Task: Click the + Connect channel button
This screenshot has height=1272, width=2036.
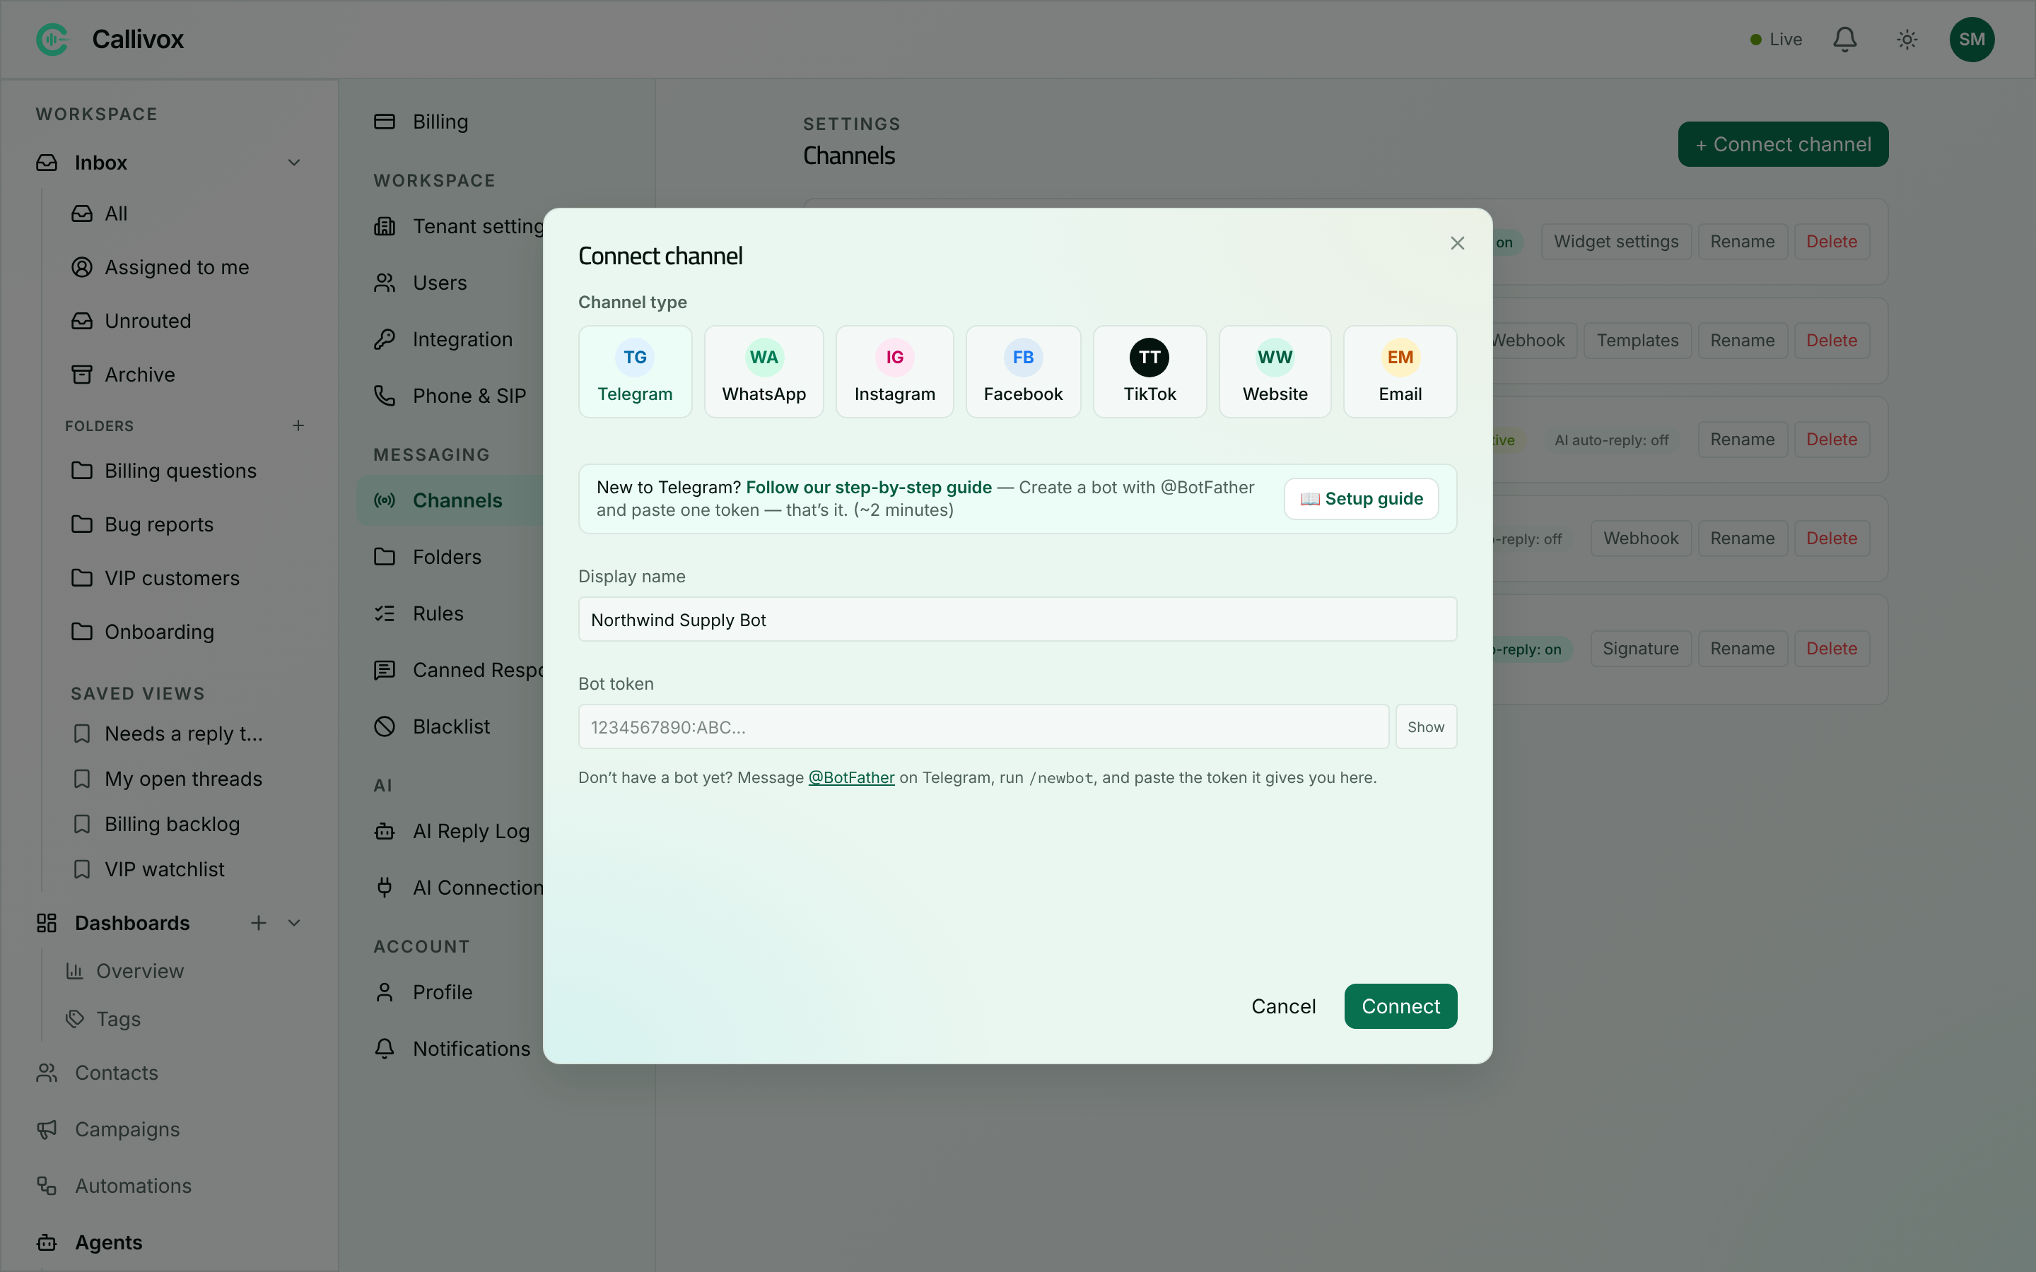Action: [1783, 144]
